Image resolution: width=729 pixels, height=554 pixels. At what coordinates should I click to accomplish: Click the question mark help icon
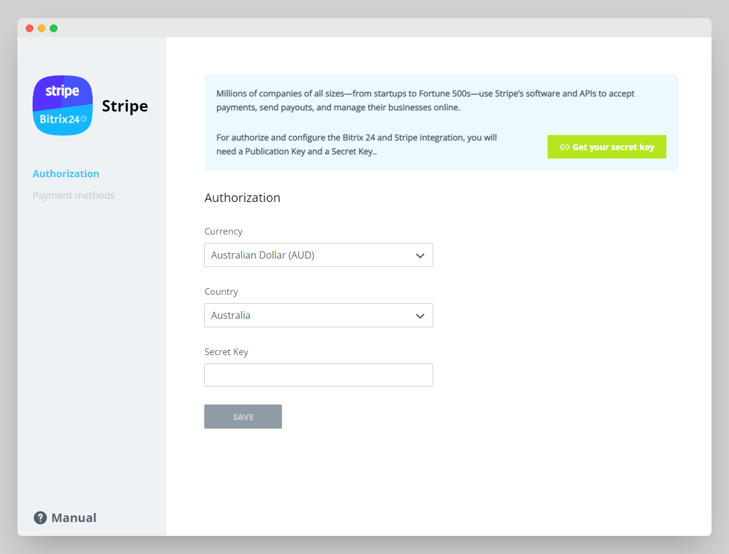(40, 518)
